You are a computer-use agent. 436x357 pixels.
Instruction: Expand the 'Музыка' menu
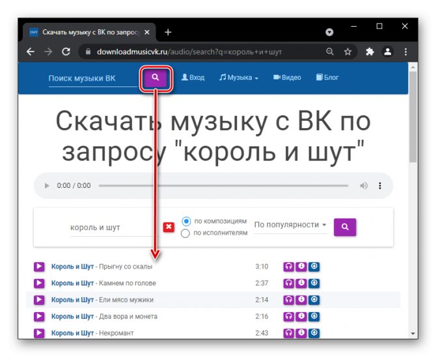coord(239,77)
